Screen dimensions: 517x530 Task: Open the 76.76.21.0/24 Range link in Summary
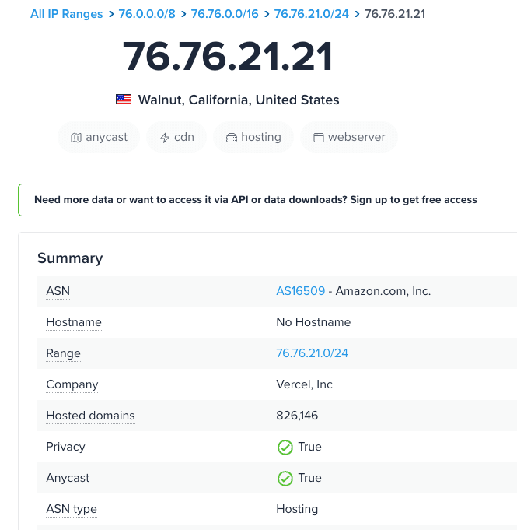point(312,353)
